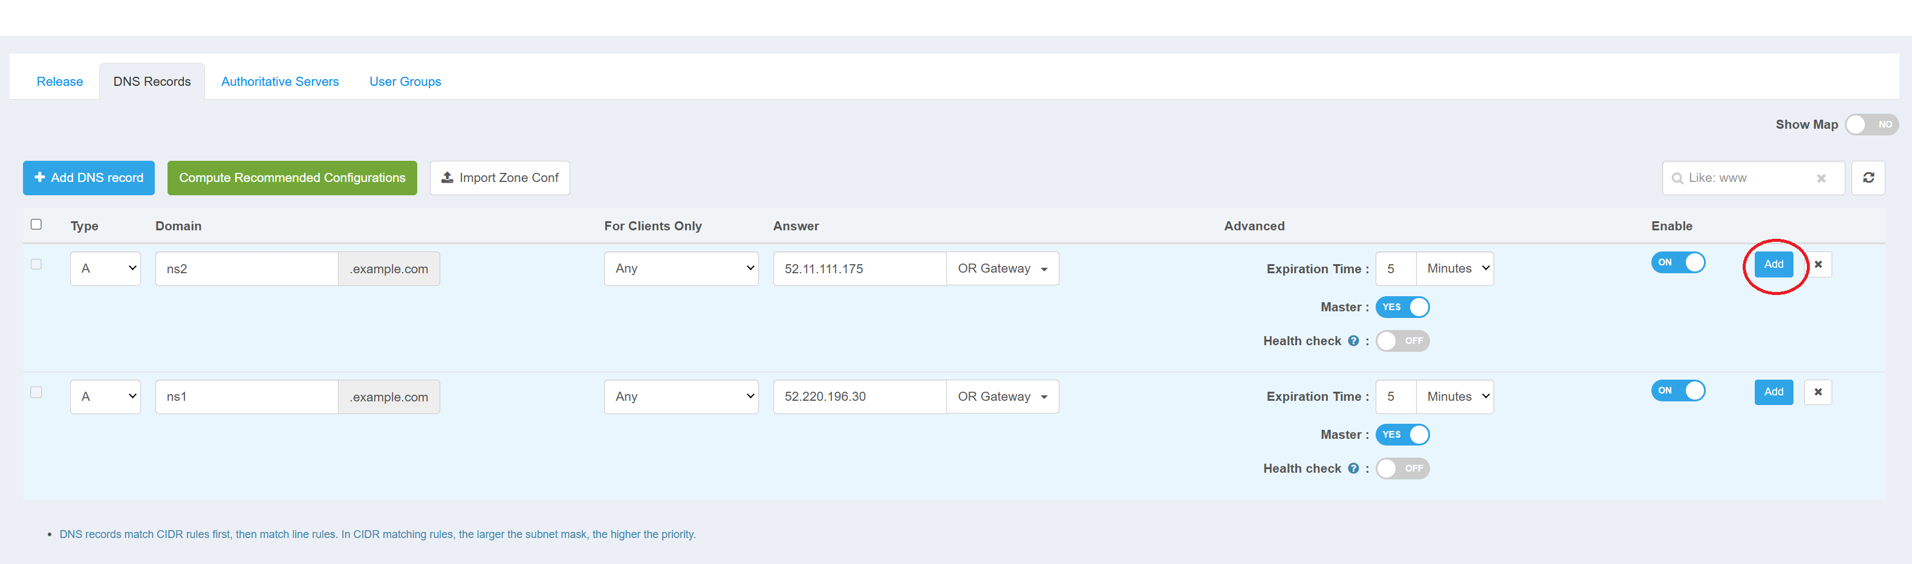The width and height of the screenshot is (1912, 564).
Task: Open the Type dropdown for ns2
Action: pos(105,268)
